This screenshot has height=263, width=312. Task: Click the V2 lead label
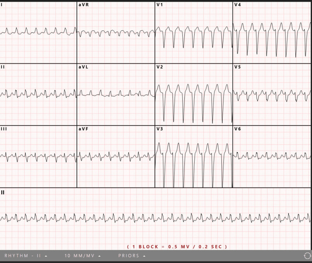(x=160, y=67)
